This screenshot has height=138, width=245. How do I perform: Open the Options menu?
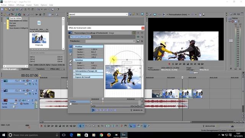[x=44, y=5]
